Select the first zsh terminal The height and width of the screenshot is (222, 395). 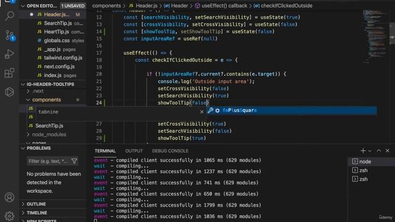click(x=372, y=170)
